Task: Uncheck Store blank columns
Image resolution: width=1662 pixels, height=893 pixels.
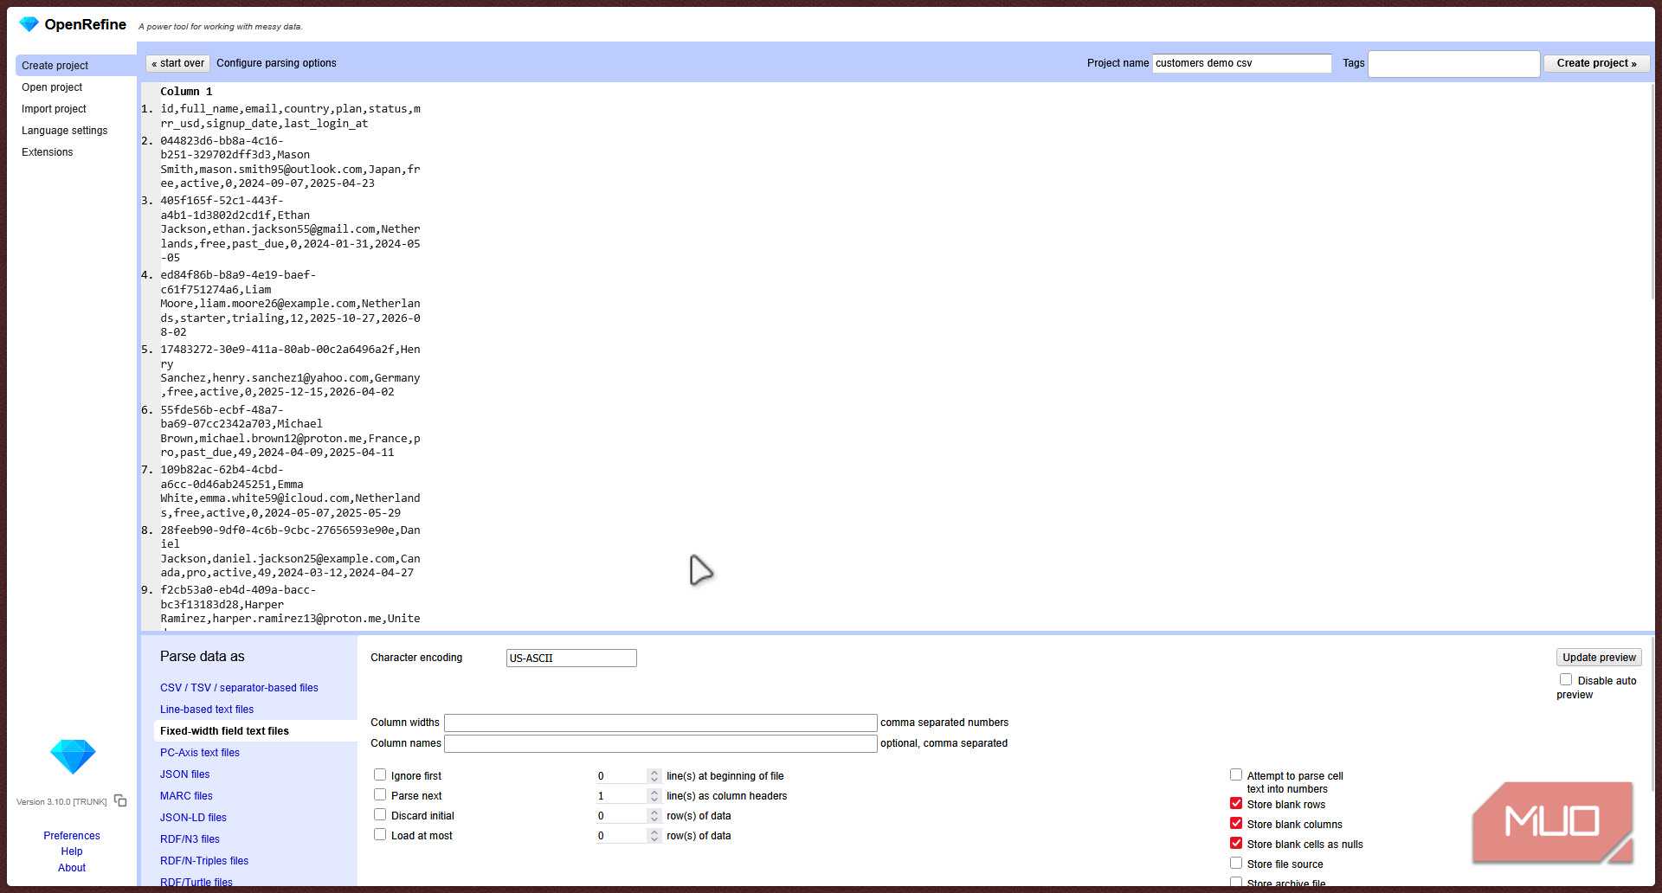Action: 1236,823
